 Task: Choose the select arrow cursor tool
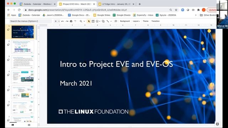pos(89,21)
